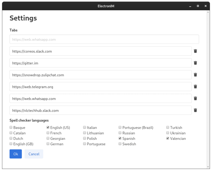The image size is (212, 171).
Task: Uncheck the English (US) spell checker
Action: 48,127
